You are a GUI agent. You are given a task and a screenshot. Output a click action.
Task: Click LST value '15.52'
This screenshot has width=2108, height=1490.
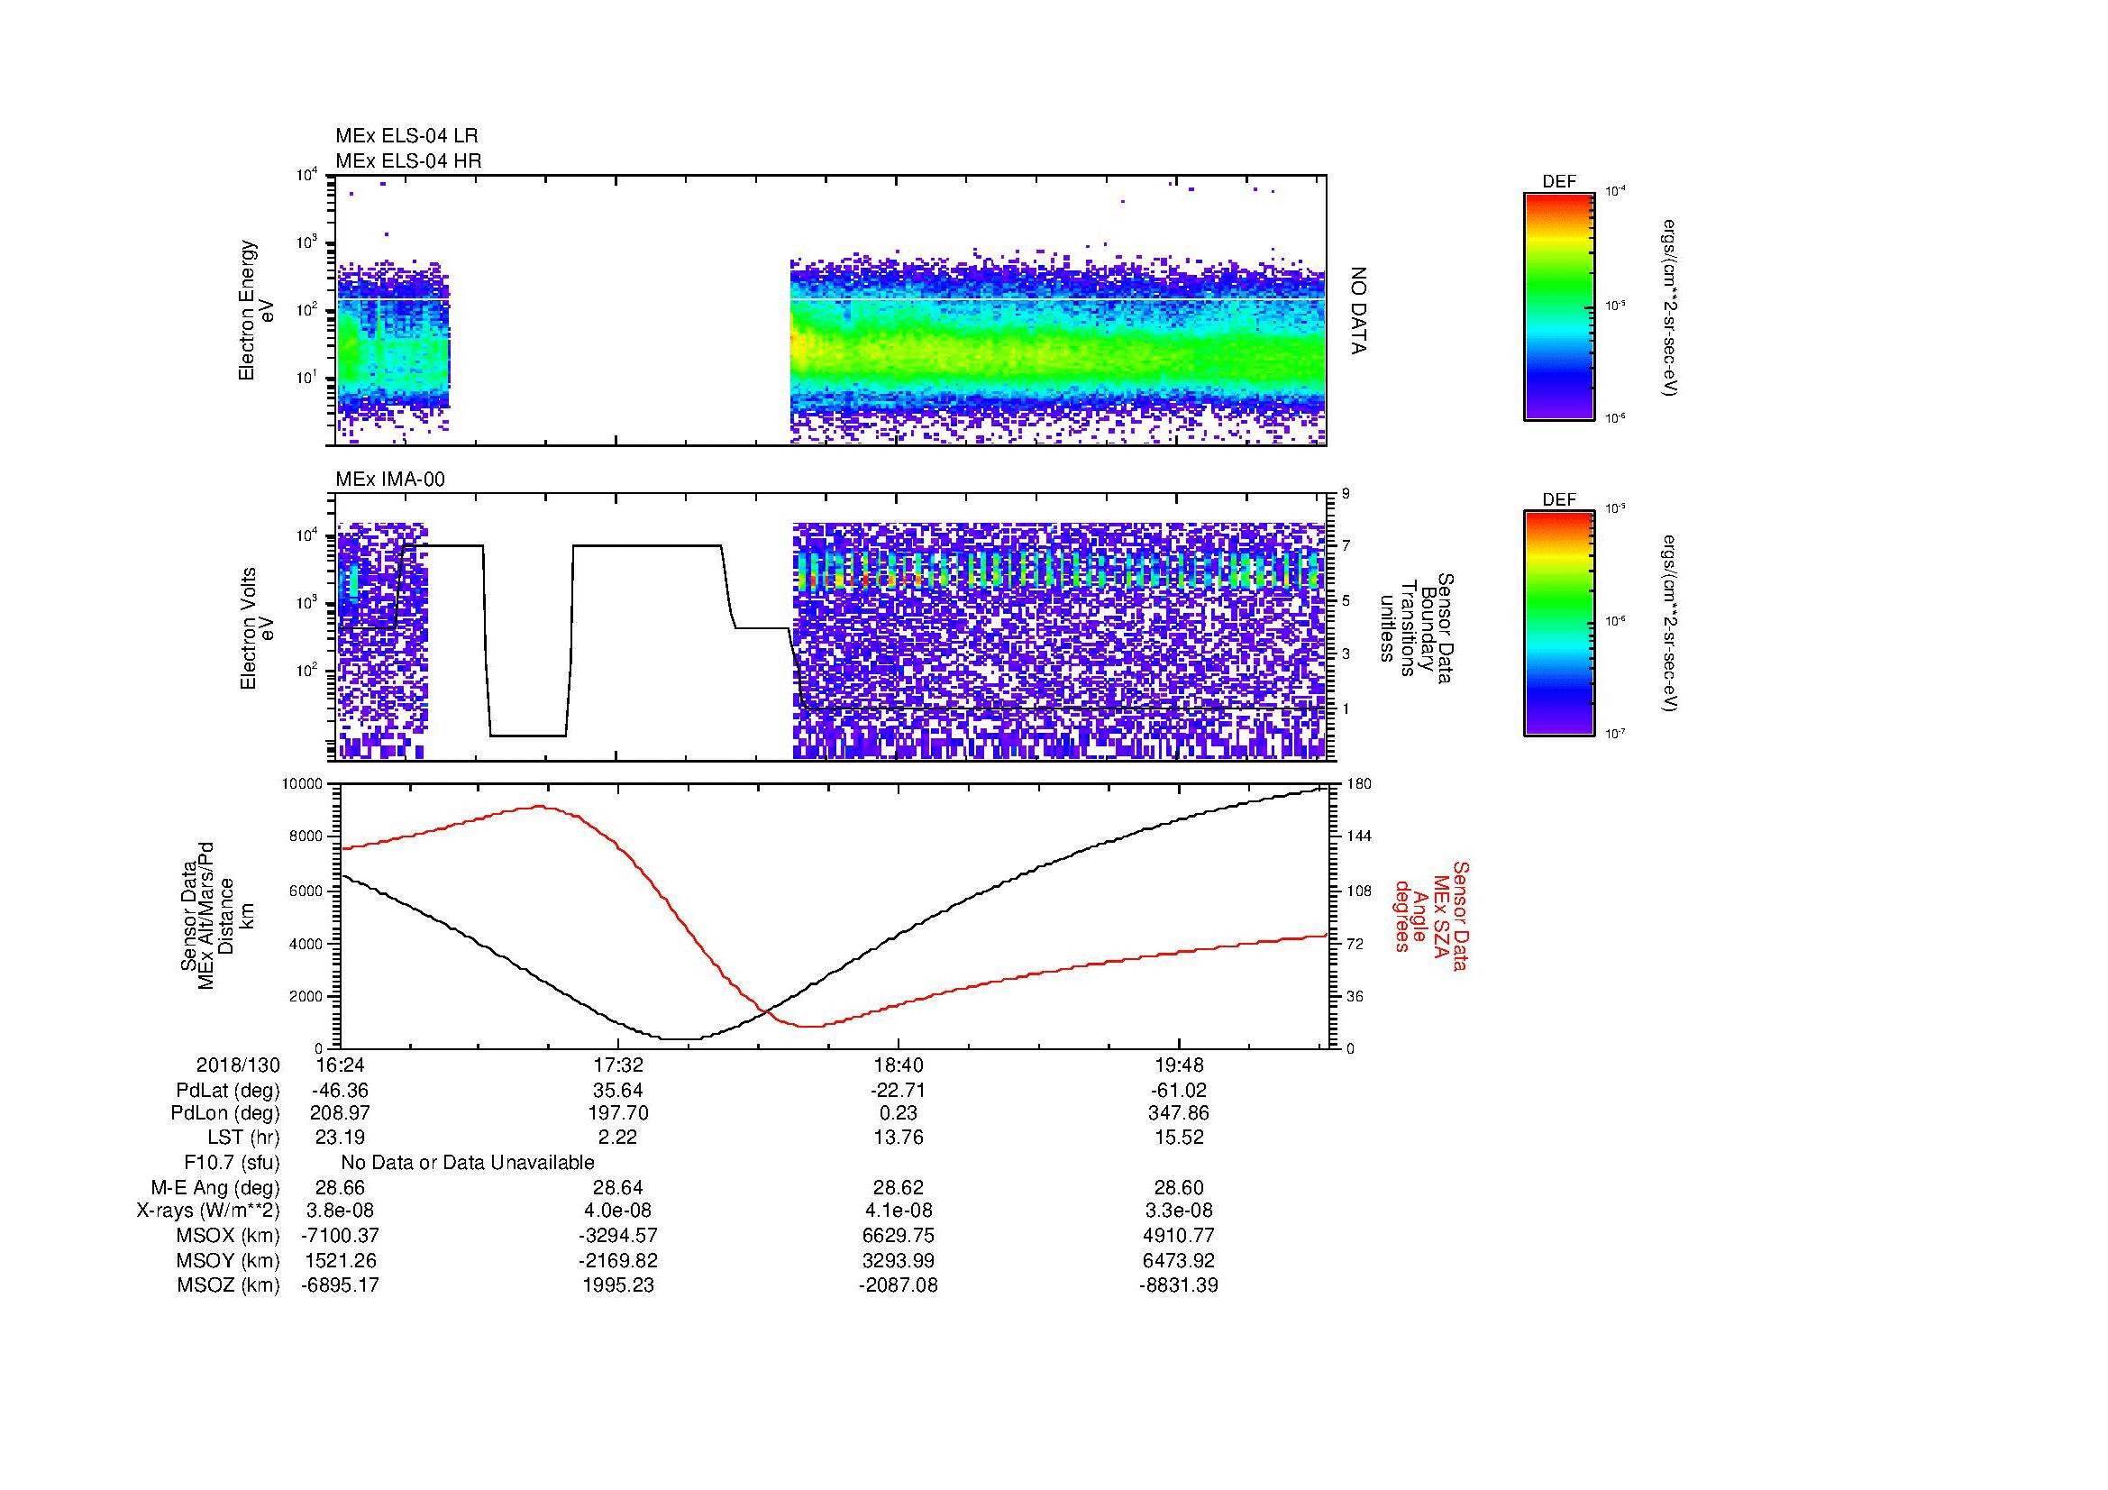[x=1179, y=1138]
